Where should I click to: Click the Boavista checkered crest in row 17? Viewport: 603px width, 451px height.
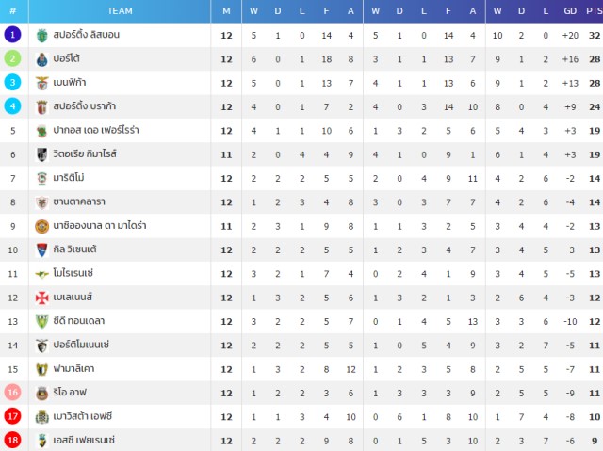(x=41, y=417)
